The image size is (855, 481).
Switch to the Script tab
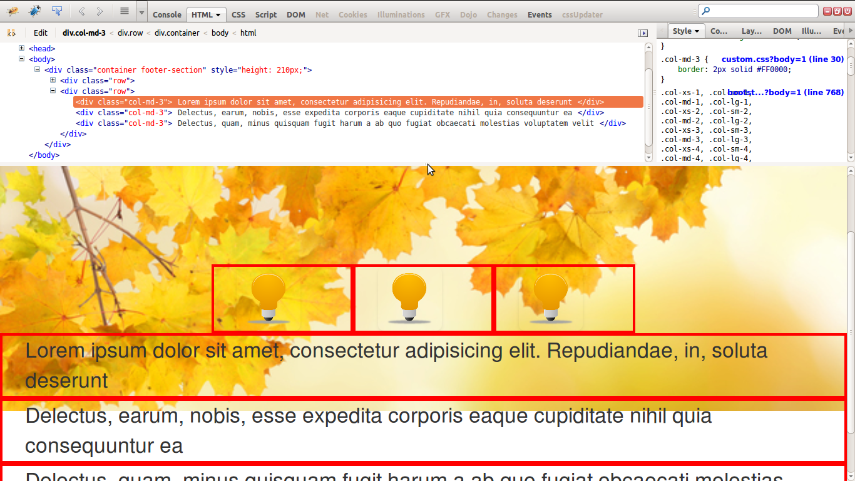pos(266,14)
